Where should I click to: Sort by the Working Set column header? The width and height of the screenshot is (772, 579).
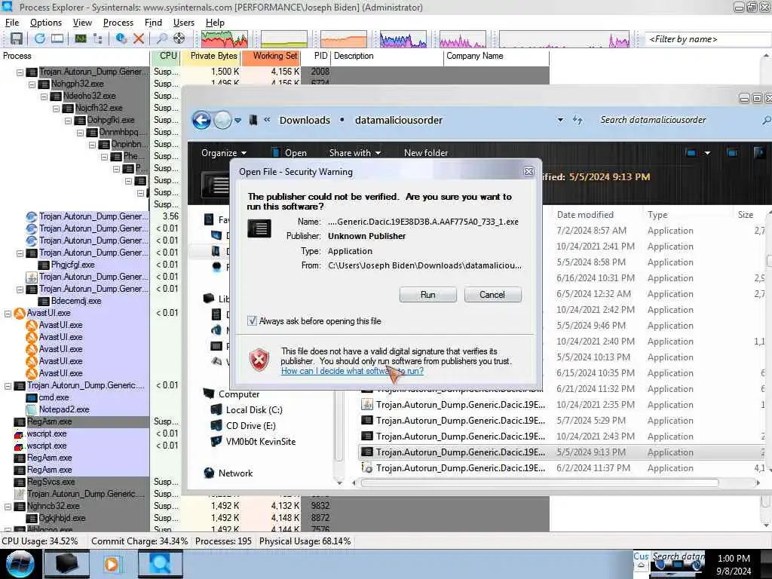[x=271, y=56]
